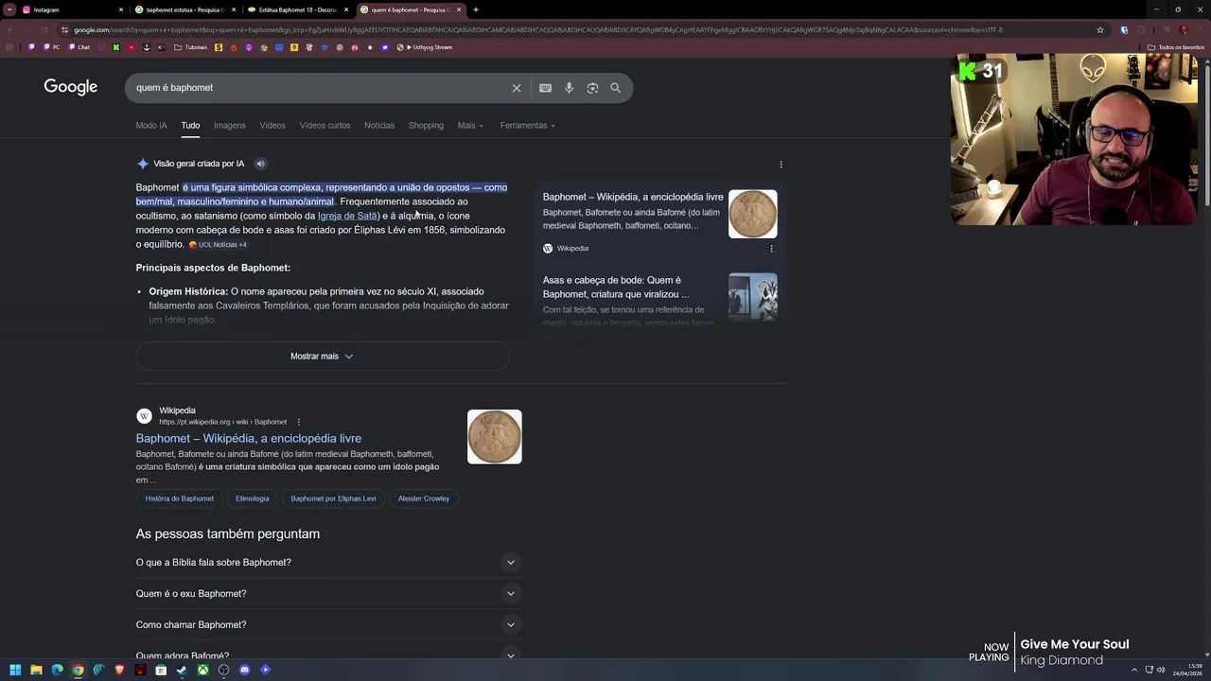1211x681 pixels.
Task: Bookmark this page with the star icon
Action: tap(1100, 29)
